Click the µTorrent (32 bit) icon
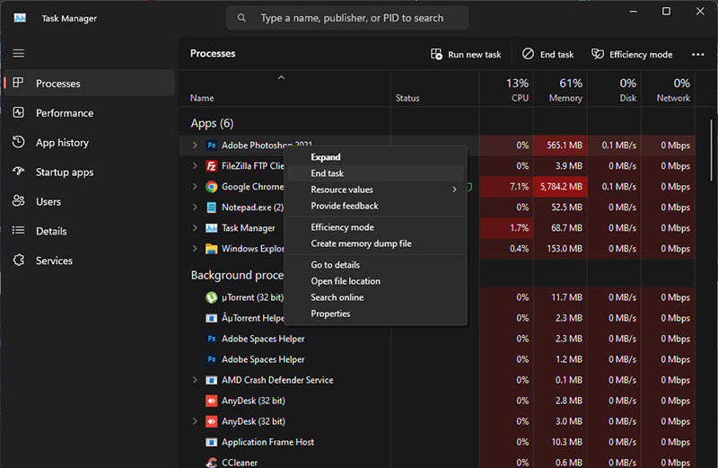Screen dimensions: 718x468 (211, 297)
